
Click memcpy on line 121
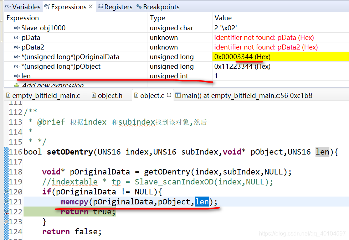click(75, 202)
